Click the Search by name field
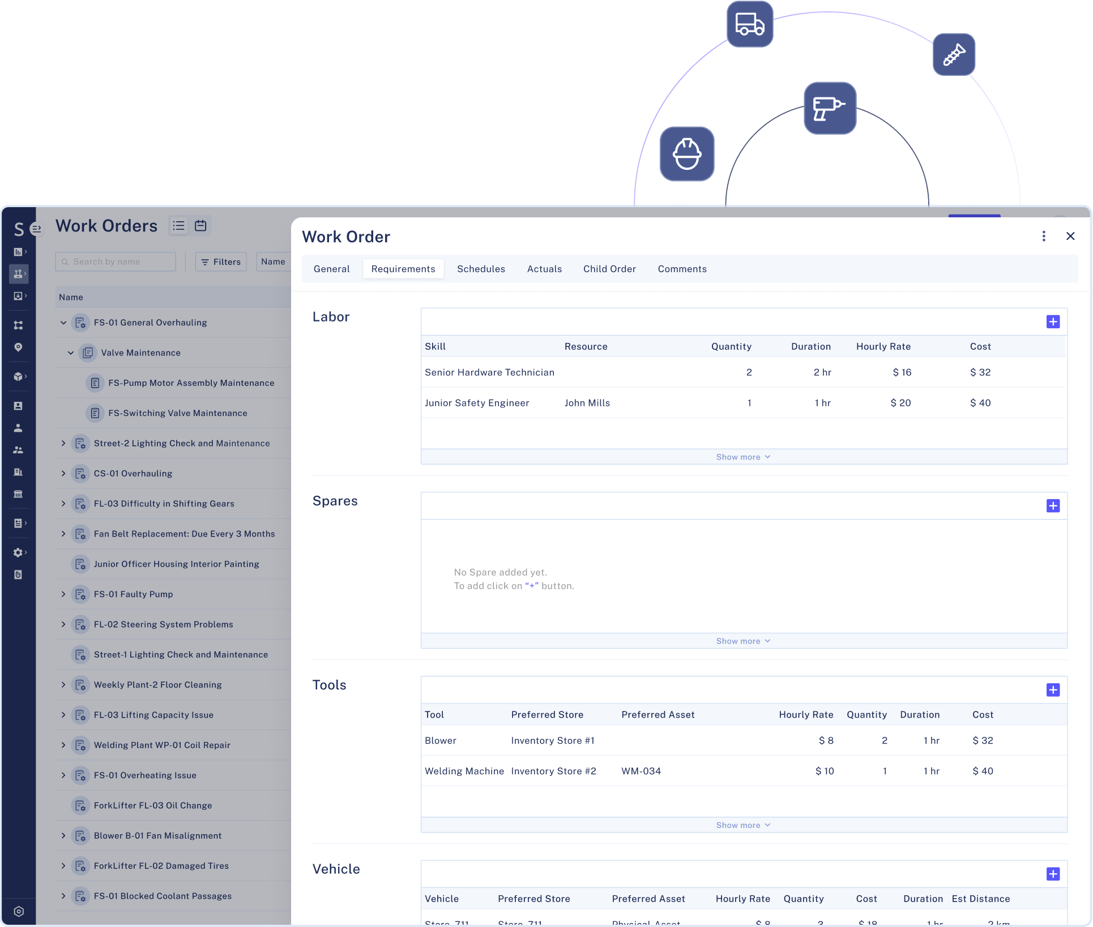 [116, 262]
